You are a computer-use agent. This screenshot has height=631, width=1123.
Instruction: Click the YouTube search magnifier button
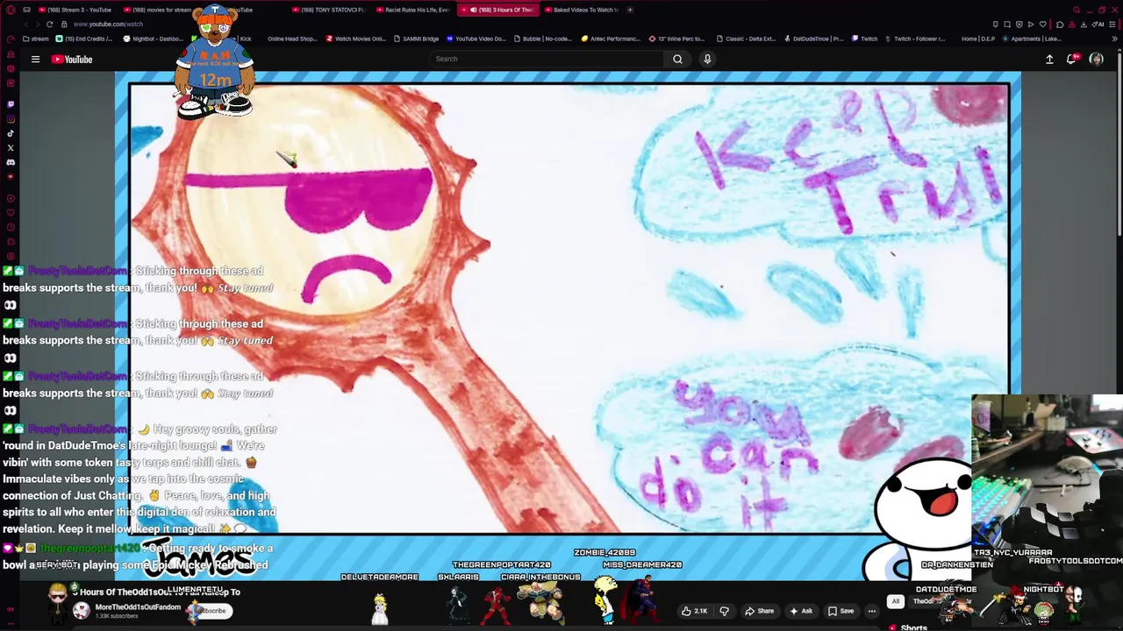[x=677, y=59]
